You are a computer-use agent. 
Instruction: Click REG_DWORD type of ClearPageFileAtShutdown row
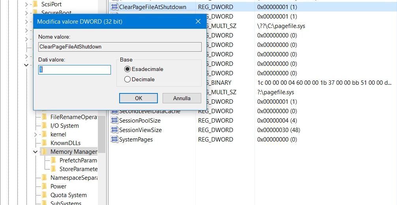click(x=215, y=7)
